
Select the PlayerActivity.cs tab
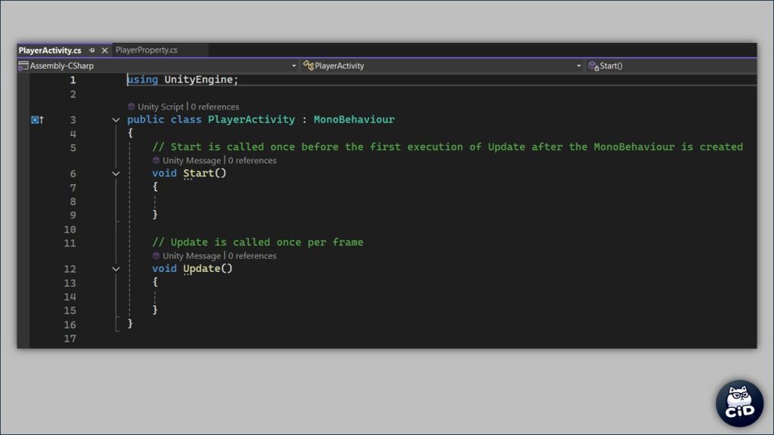point(50,51)
